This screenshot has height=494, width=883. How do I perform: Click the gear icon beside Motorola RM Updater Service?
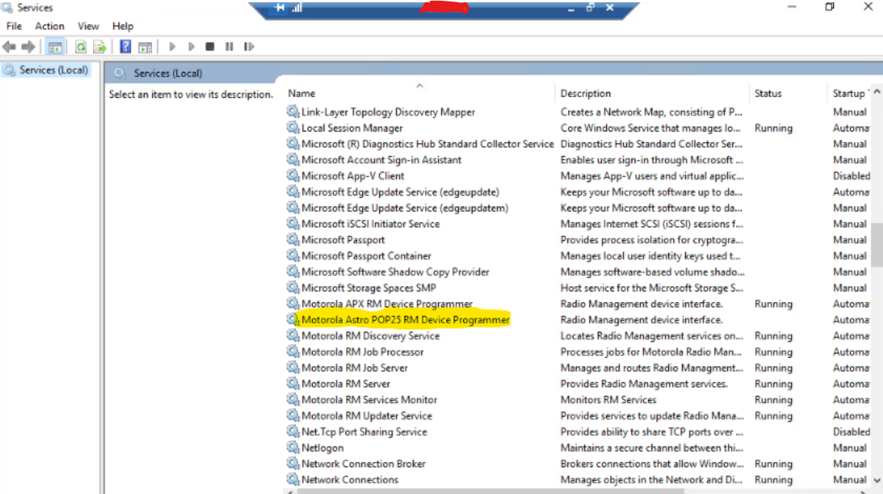tap(293, 416)
